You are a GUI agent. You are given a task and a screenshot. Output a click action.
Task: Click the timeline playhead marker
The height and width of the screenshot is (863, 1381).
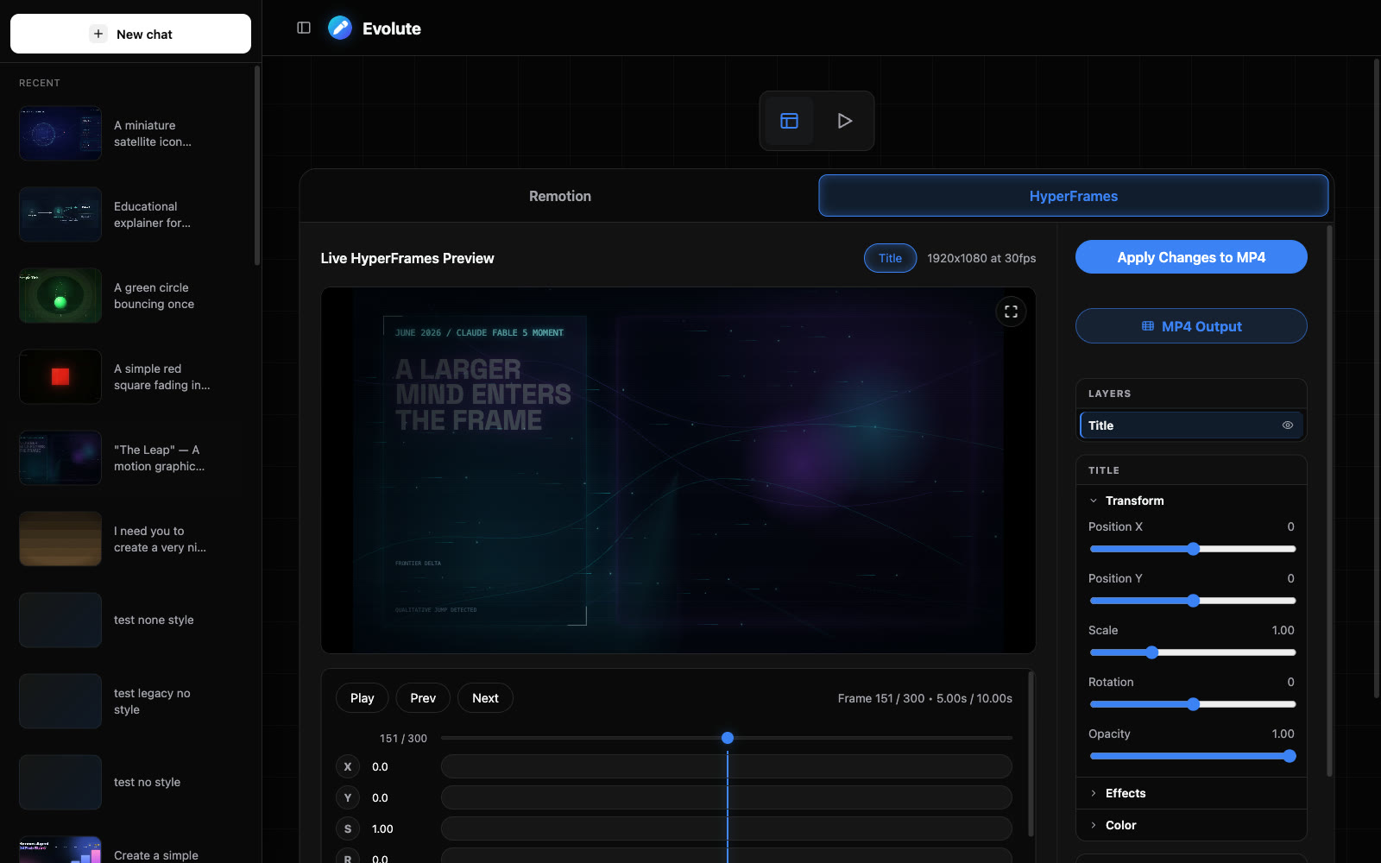pyautogui.click(x=728, y=738)
